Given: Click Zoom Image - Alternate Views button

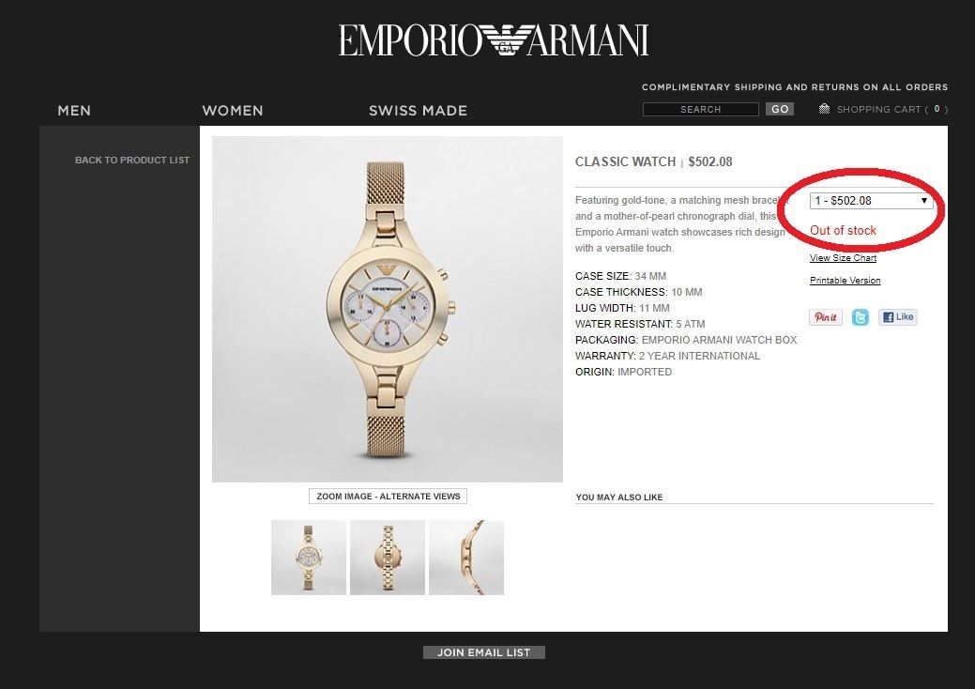Looking at the screenshot, I should coord(388,497).
